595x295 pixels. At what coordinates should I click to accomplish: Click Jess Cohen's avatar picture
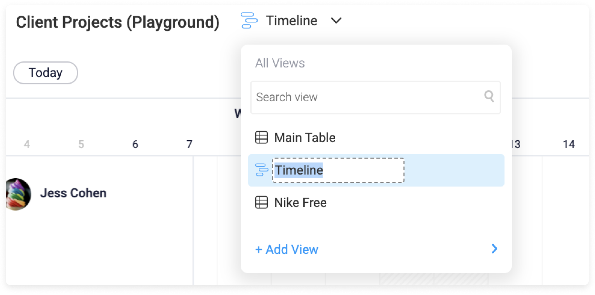[18, 194]
